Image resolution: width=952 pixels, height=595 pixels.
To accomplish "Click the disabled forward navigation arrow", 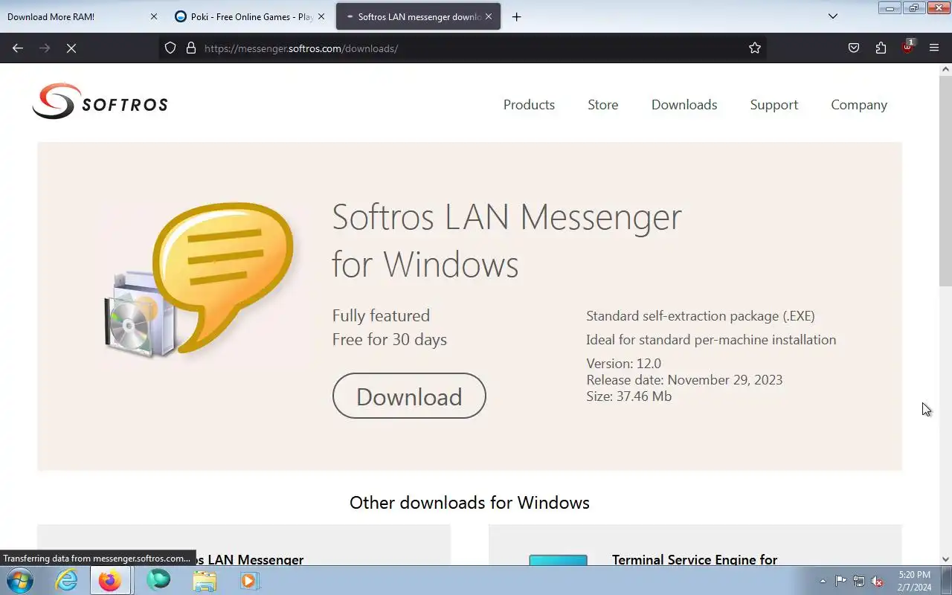I will [45, 48].
